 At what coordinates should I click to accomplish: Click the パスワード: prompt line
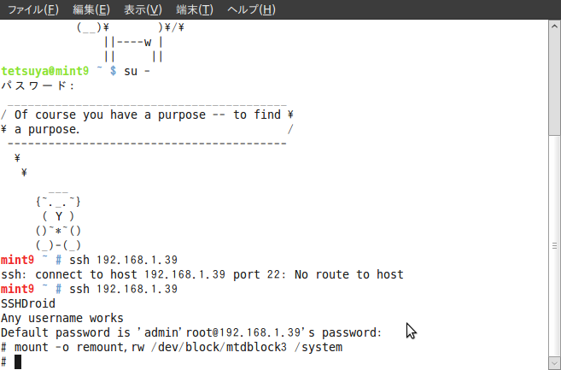(38, 85)
